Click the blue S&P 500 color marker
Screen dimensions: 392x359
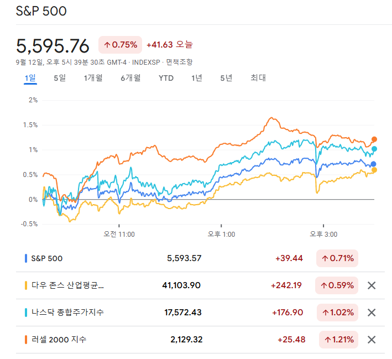(26, 258)
